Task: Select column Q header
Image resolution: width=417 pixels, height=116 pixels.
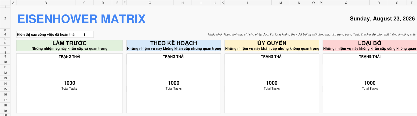Action: coord(346,3)
